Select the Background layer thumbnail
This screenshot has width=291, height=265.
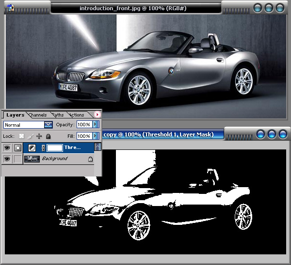[32, 159]
